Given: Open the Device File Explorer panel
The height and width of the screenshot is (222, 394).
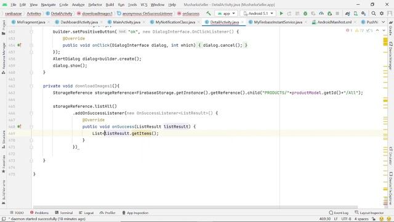Looking at the screenshot, I should [391, 188].
